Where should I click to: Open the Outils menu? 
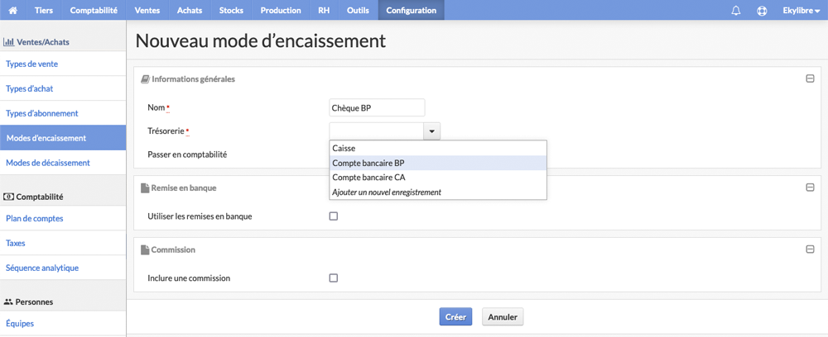click(358, 10)
